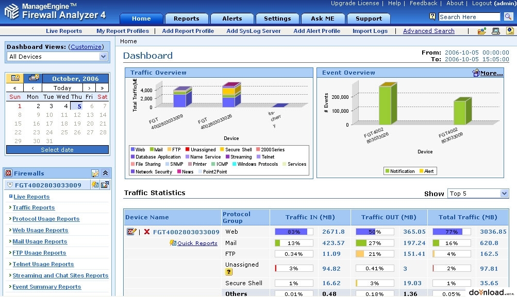Click the Today button in the calendar
Viewport: 517px width, 297px height.
(x=62, y=88)
